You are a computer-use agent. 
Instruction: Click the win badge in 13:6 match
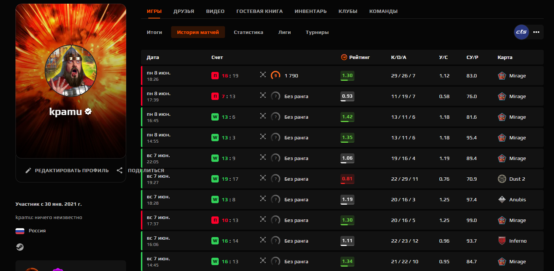pyautogui.click(x=215, y=117)
